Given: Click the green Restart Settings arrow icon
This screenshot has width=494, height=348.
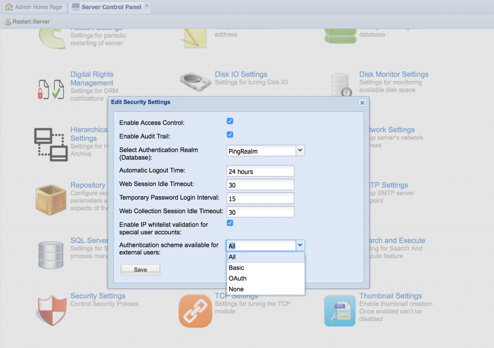Looking at the screenshot, I should pos(52,39).
